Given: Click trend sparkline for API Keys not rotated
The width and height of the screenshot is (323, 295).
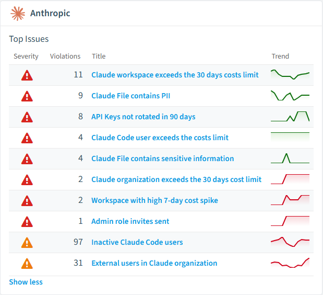Looking at the screenshot, I should (x=290, y=117).
